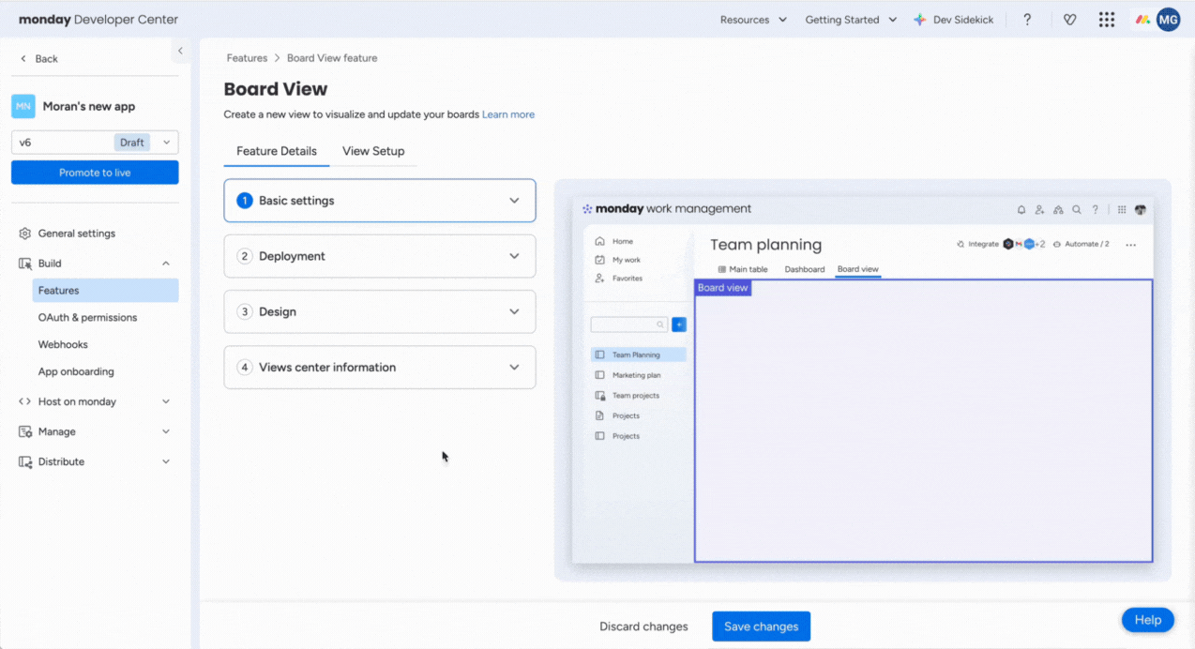This screenshot has height=649, width=1195.
Task: Open the MG user avatar menu
Action: click(1168, 20)
